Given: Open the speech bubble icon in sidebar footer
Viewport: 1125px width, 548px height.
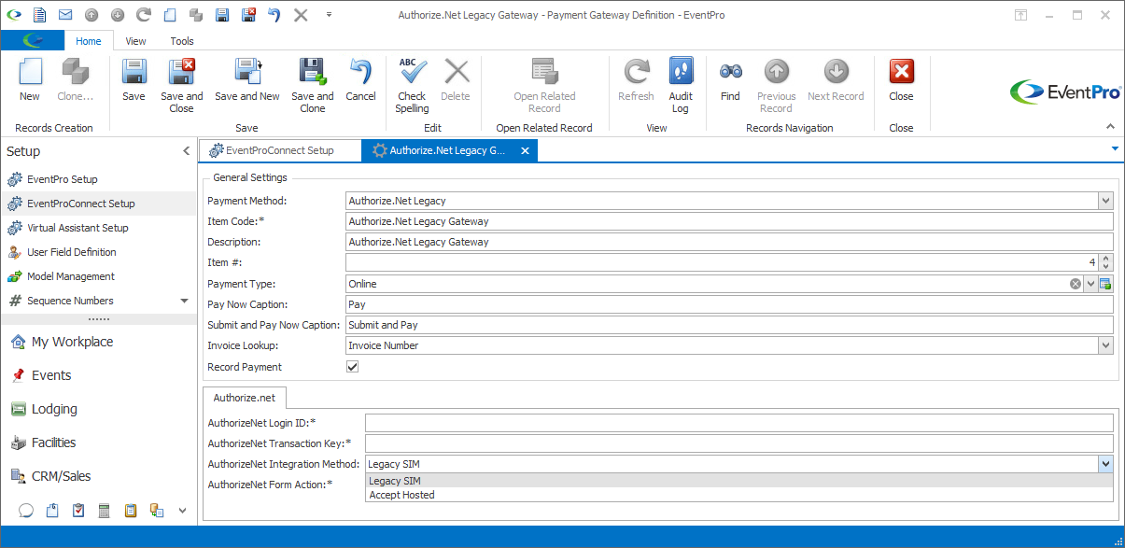Looking at the screenshot, I should tap(26, 511).
